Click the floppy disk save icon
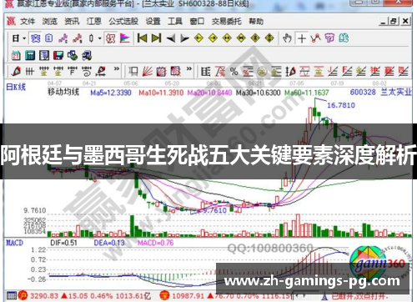The image size is (417, 302). [x=58, y=56]
